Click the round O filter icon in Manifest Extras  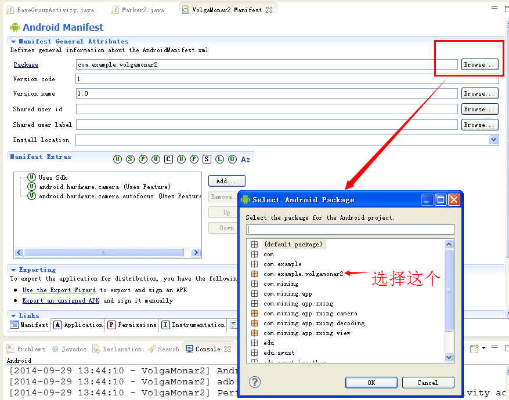coord(232,159)
